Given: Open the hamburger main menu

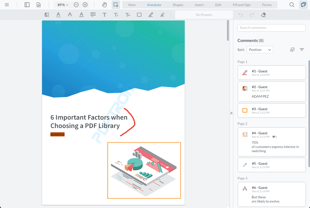Looking at the screenshot, I should 7,5.
